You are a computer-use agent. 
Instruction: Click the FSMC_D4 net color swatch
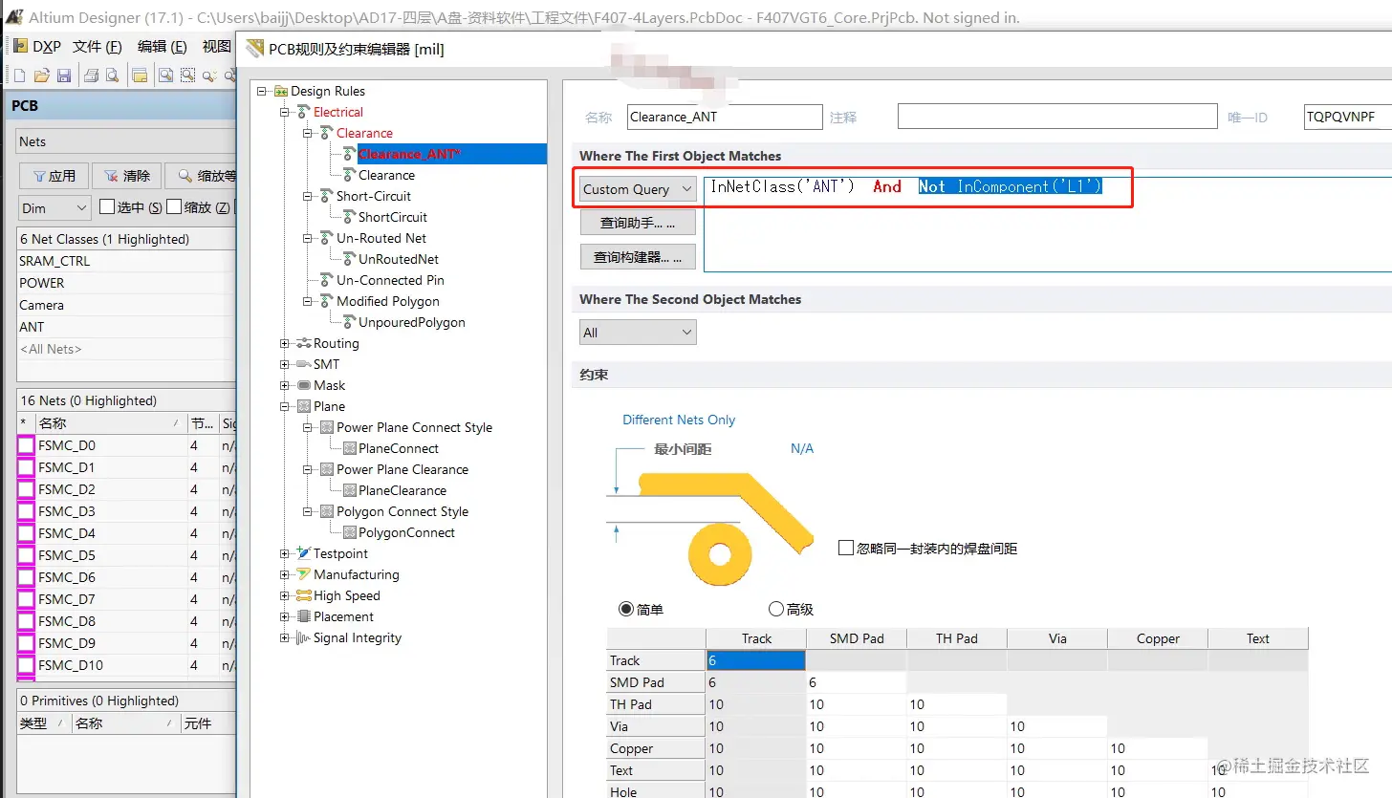click(26, 534)
